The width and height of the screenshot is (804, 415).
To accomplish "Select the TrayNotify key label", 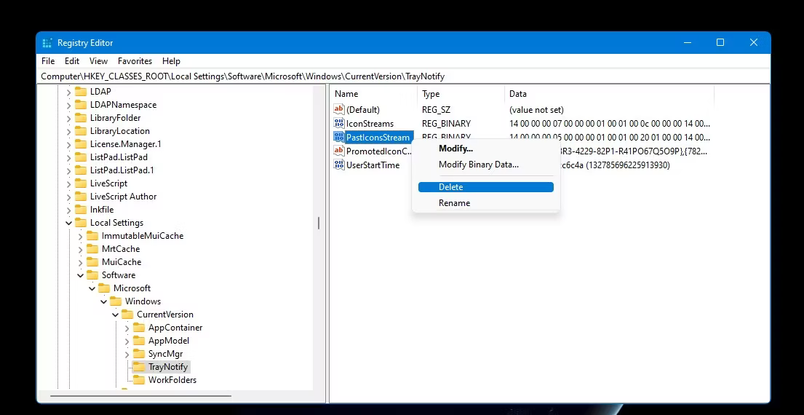I will click(x=168, y=367).
